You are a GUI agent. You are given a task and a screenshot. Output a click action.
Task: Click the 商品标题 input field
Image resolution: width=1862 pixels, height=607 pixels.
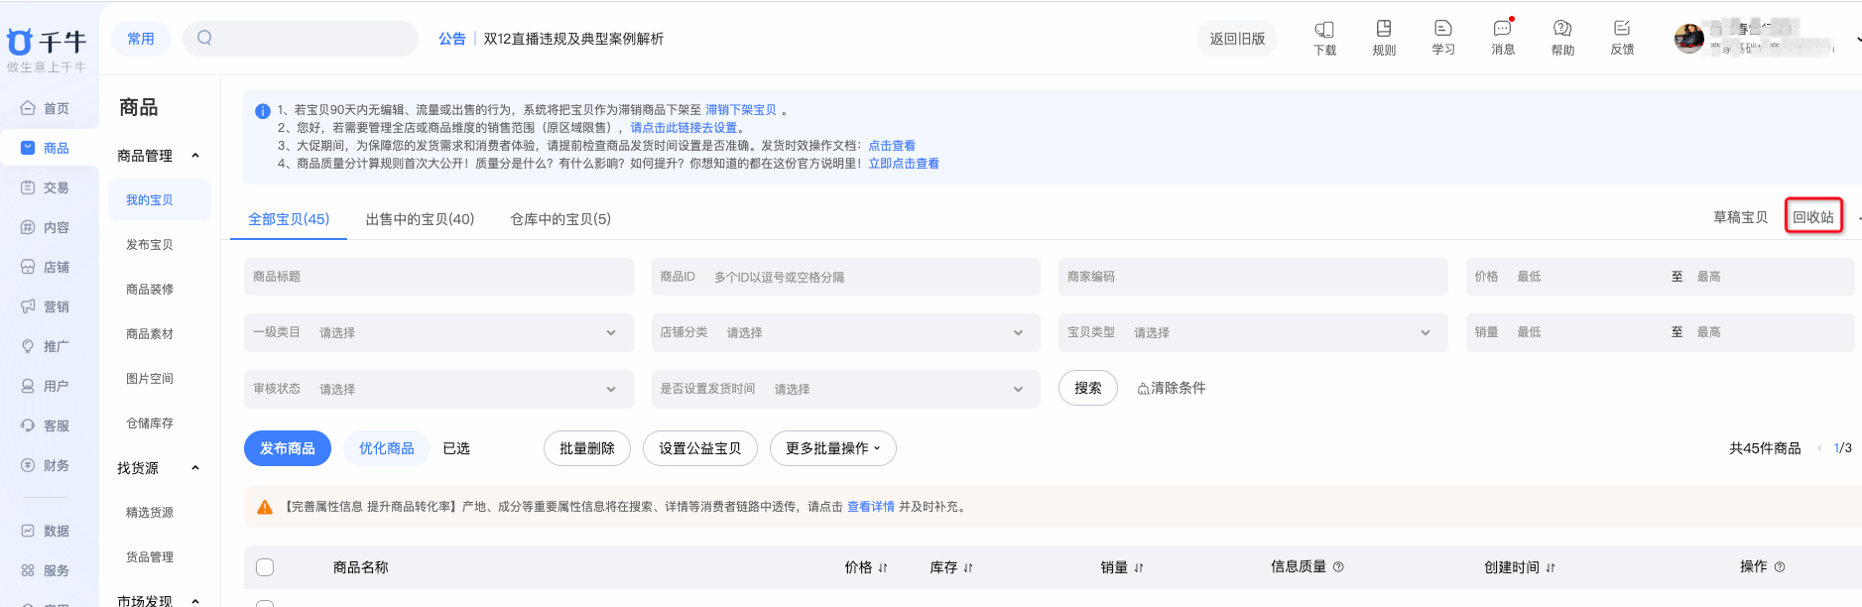tap(437, 277)
